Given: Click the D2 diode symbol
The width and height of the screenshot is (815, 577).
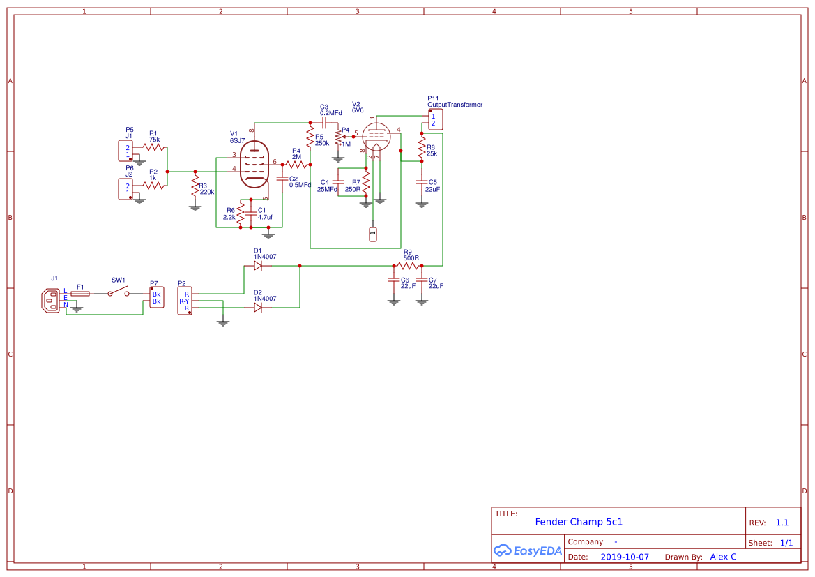Looking at the screenshot, I should 258,308.
